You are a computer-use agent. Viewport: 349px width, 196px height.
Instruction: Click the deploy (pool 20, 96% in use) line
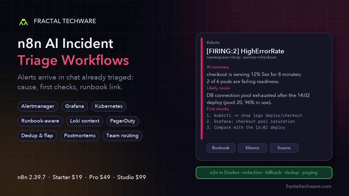click(x=239, y=102)
